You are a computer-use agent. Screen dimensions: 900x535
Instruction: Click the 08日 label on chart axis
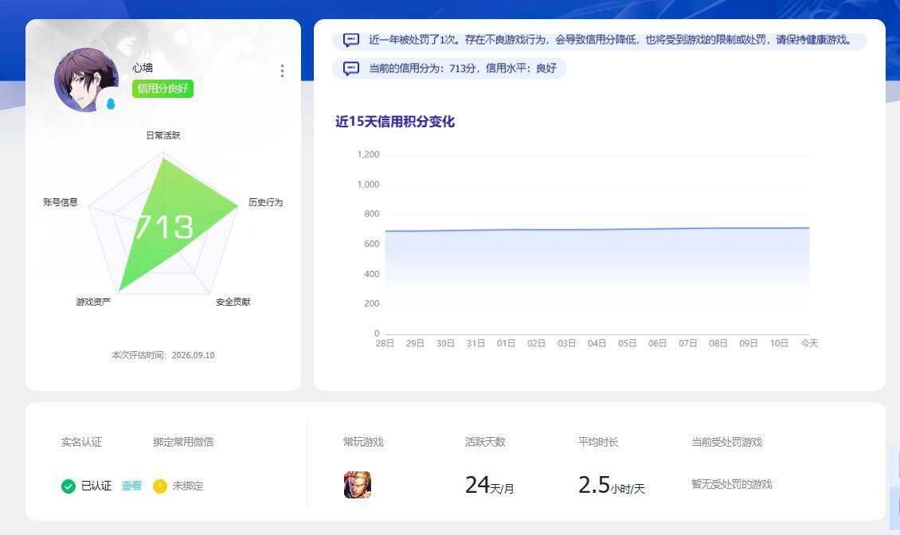[x=718, y=343]
